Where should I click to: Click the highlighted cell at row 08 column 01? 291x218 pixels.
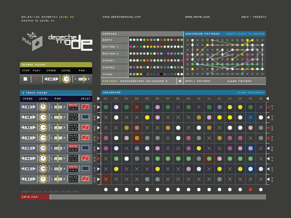[x=106, y=179]
